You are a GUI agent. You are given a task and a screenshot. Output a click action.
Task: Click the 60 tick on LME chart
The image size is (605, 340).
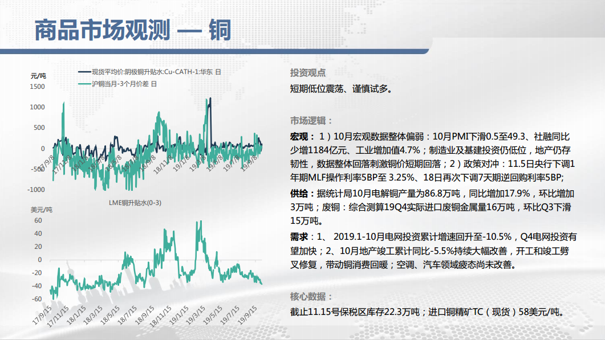(39, 220)
